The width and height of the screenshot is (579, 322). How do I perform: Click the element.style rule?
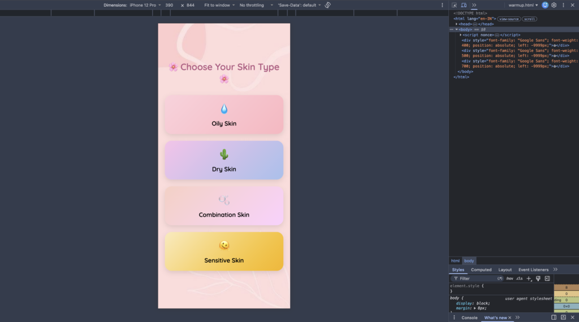(x=466, y=286)
